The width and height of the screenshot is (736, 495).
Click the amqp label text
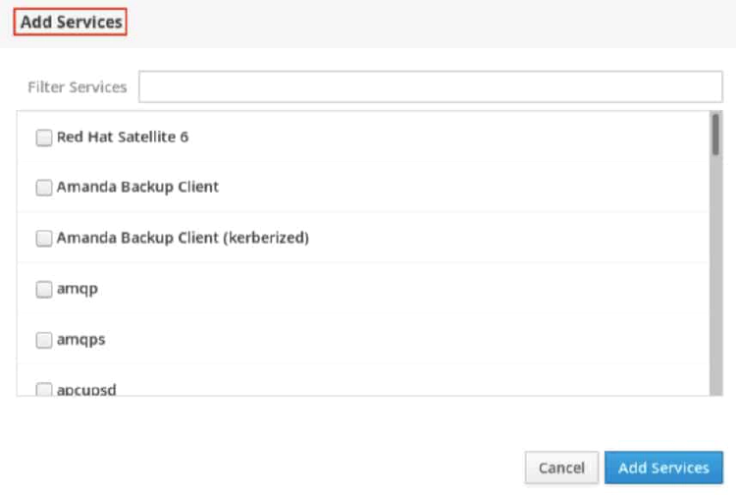click(78, 290)
